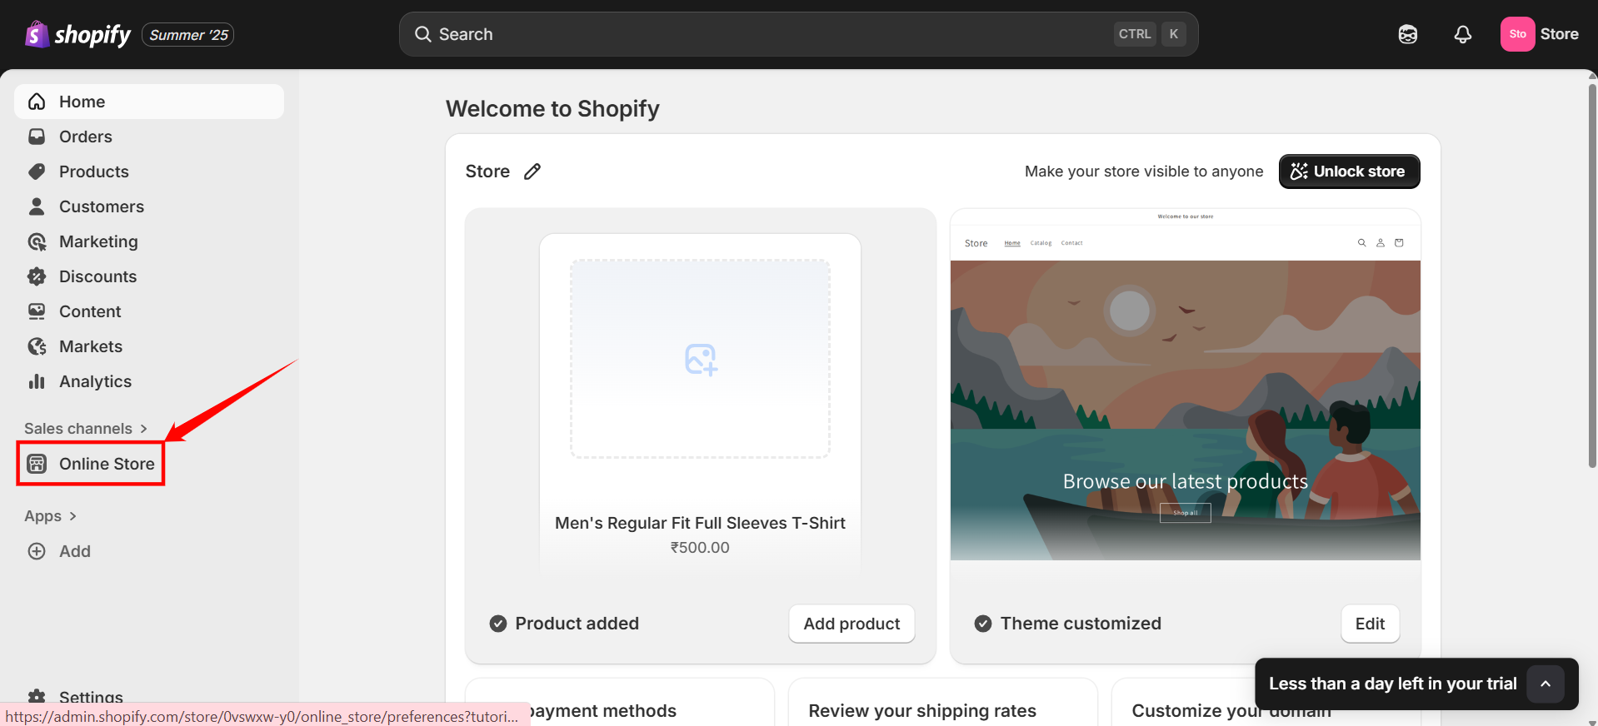The image size is (1598, 726).
Task: Open the store theme preview thumbnail
Action: click(1186, 384)
